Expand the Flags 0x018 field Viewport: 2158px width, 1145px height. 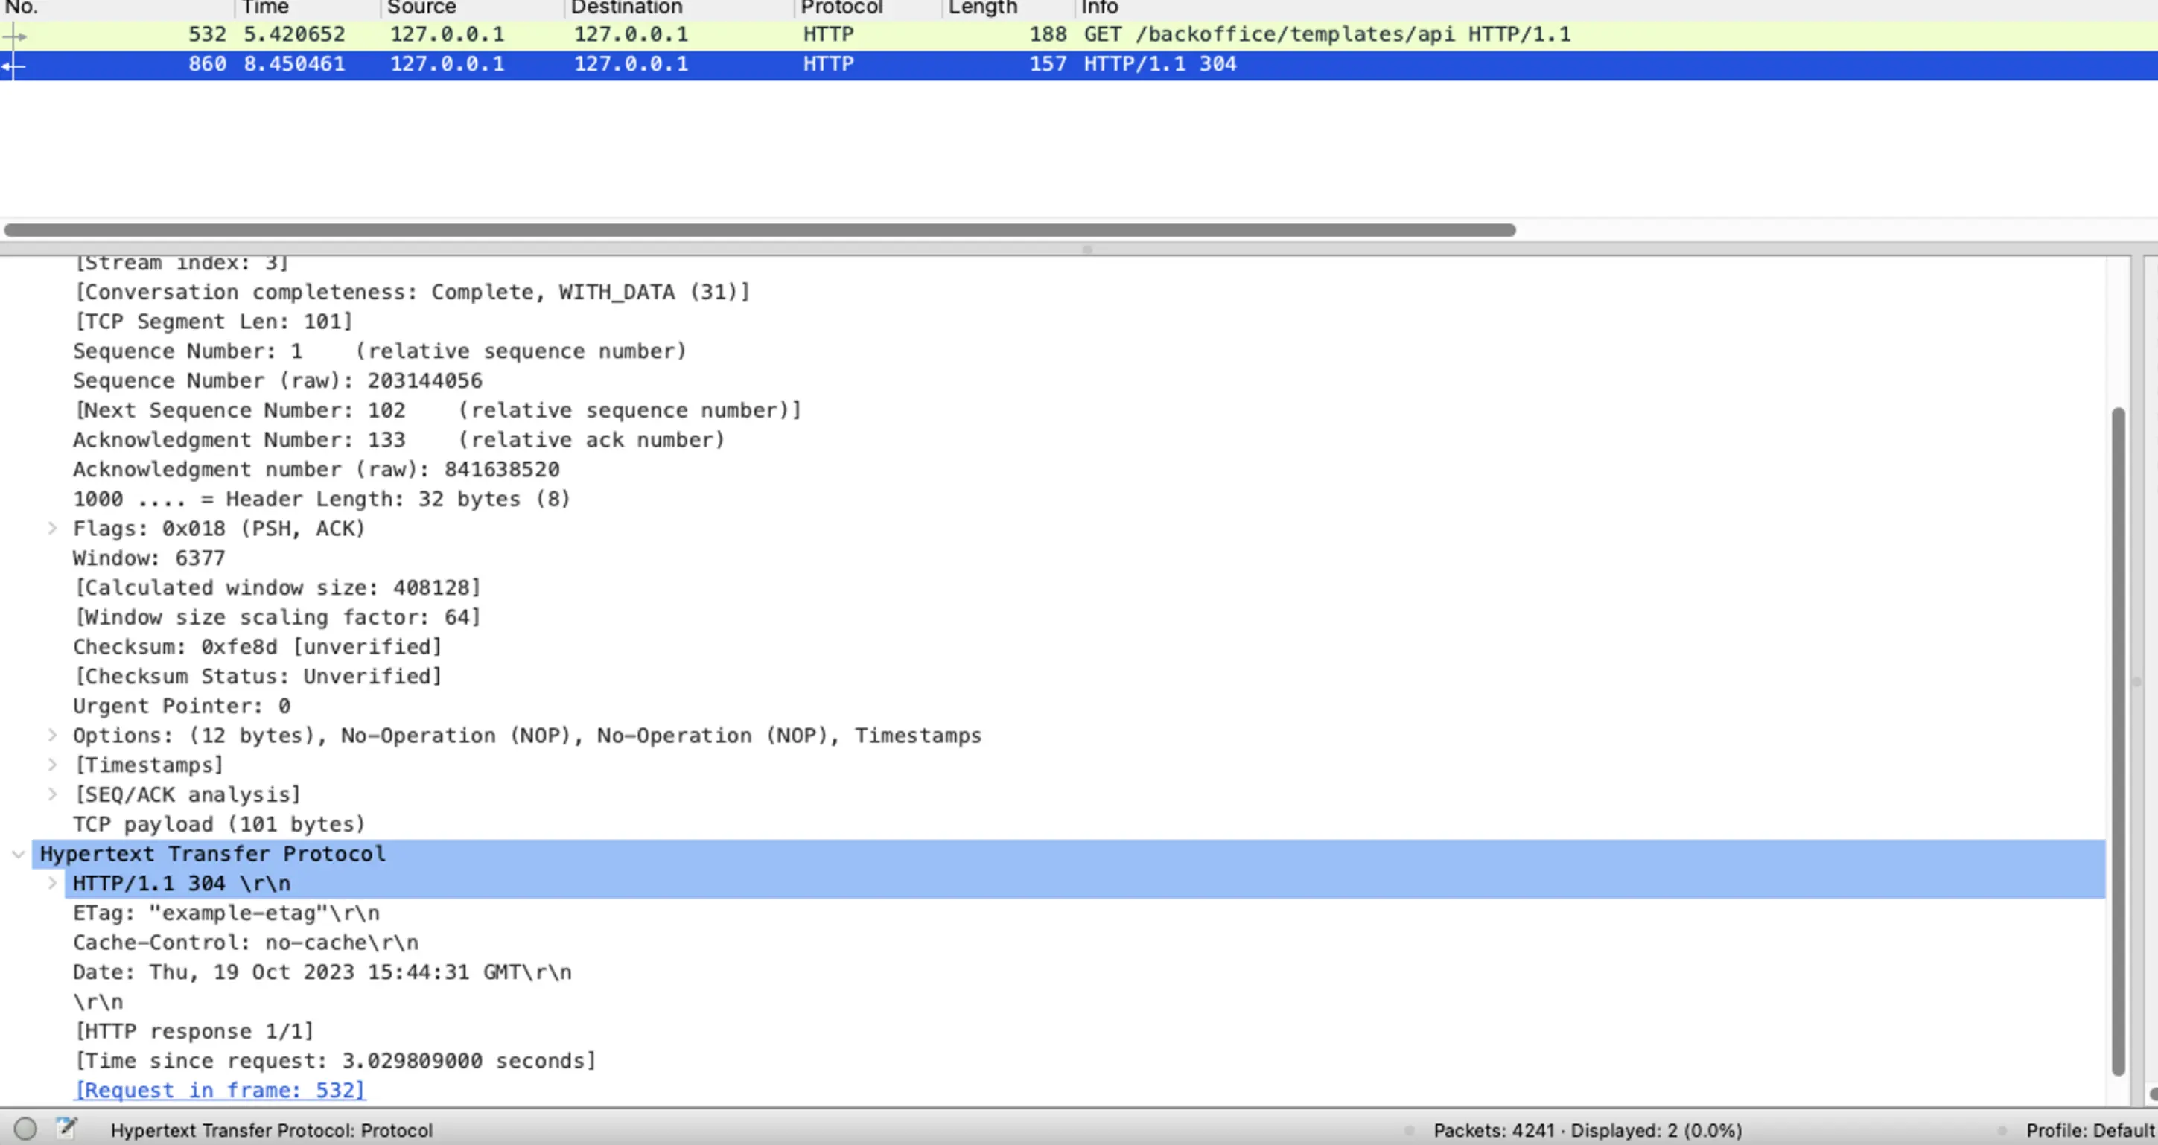(52, 529)
